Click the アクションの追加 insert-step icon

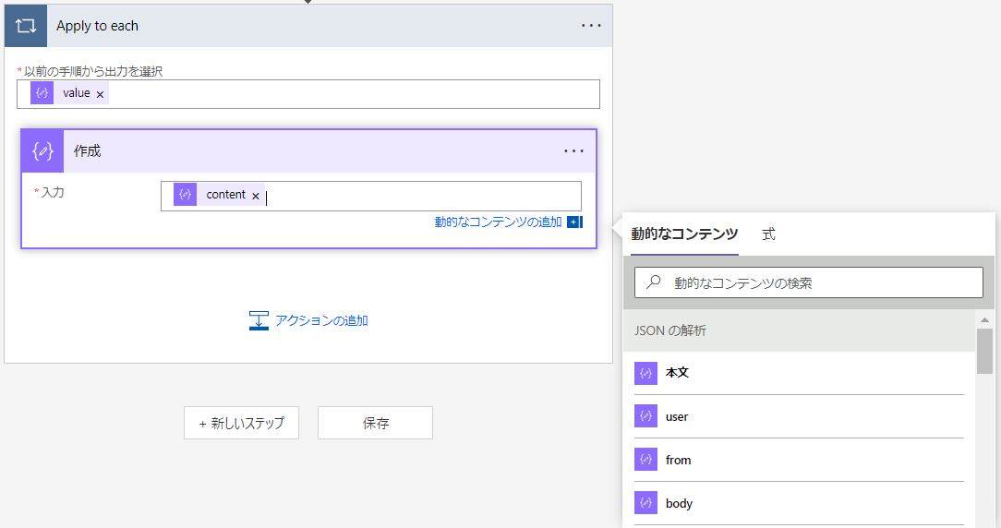pyautogui.click(x=259, y=320)
